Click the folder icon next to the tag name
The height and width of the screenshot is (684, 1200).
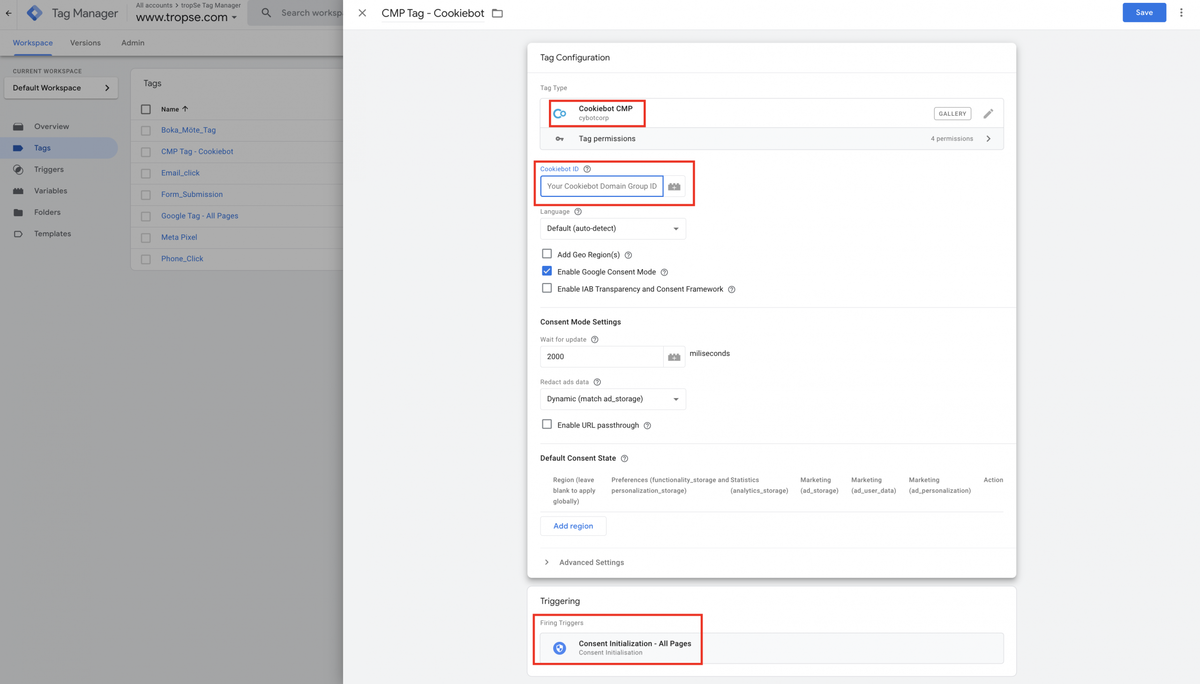point(497,14)
